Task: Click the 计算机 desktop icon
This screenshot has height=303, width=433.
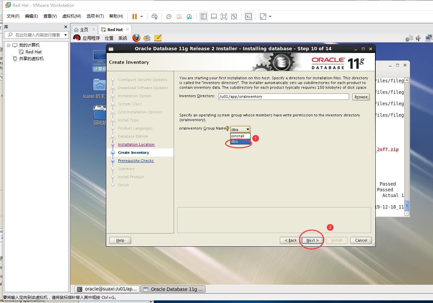Action: [x=99, y=61]
